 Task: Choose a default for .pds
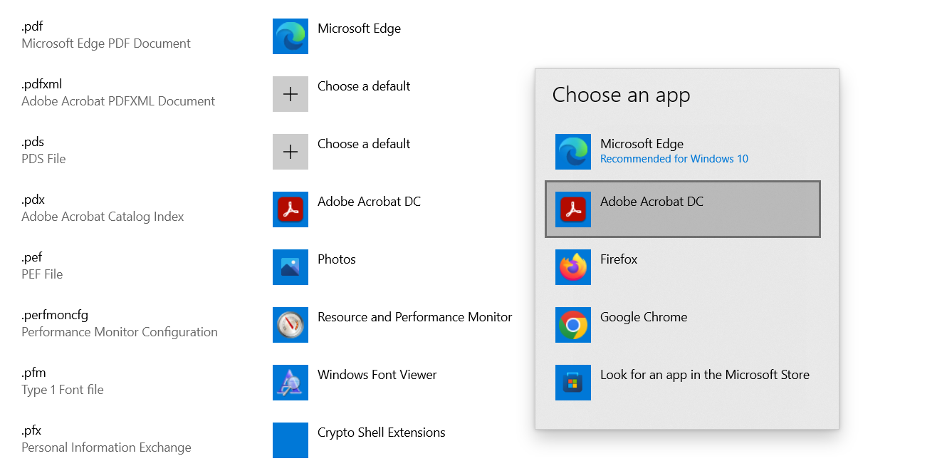[364, 144]
